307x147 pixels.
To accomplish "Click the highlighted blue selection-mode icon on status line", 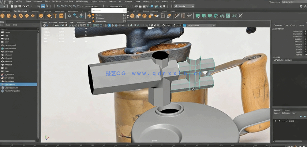I will click(43, 6).
